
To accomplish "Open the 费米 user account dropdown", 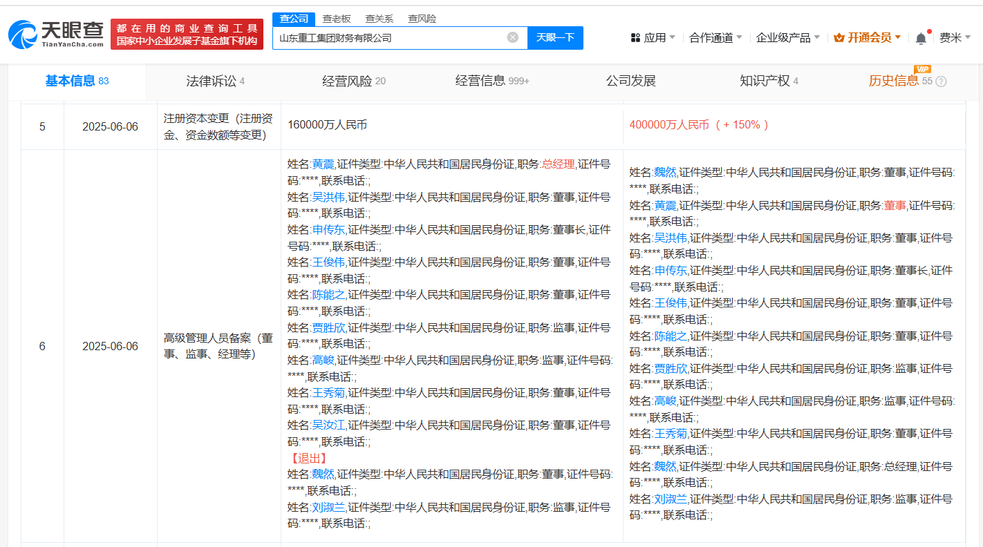I will point(954,38).
